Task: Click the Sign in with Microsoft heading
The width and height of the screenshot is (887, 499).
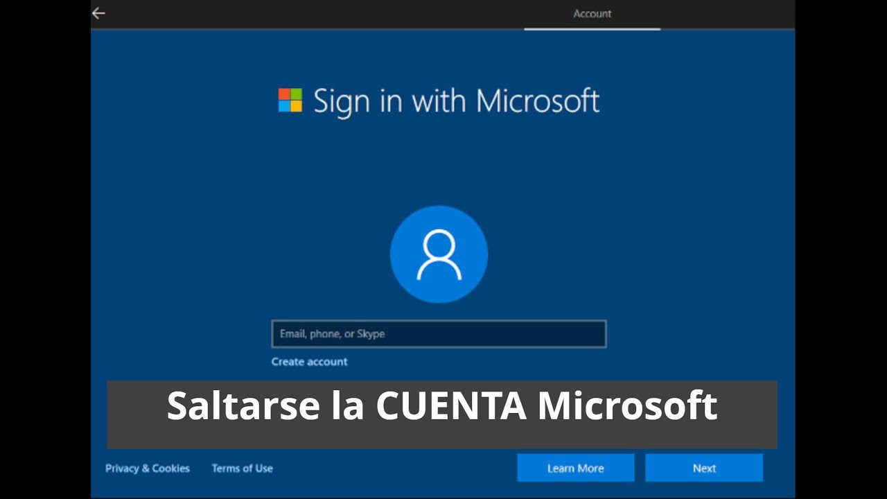Action: click(456, 101)
